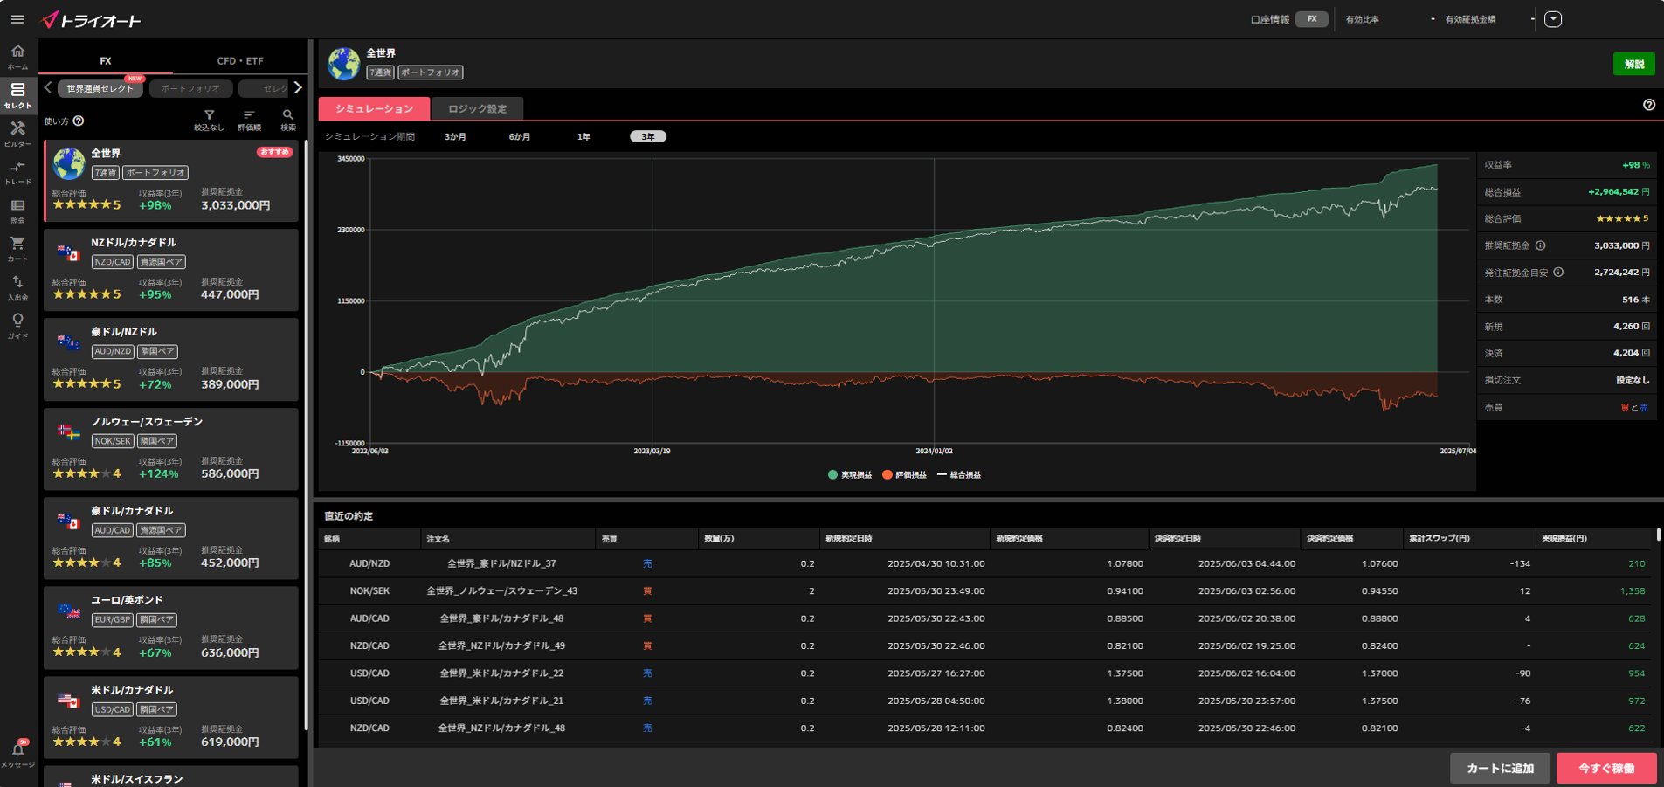Click 総合損益 +2,964,542 円 value

click(x=1618, y=192)
